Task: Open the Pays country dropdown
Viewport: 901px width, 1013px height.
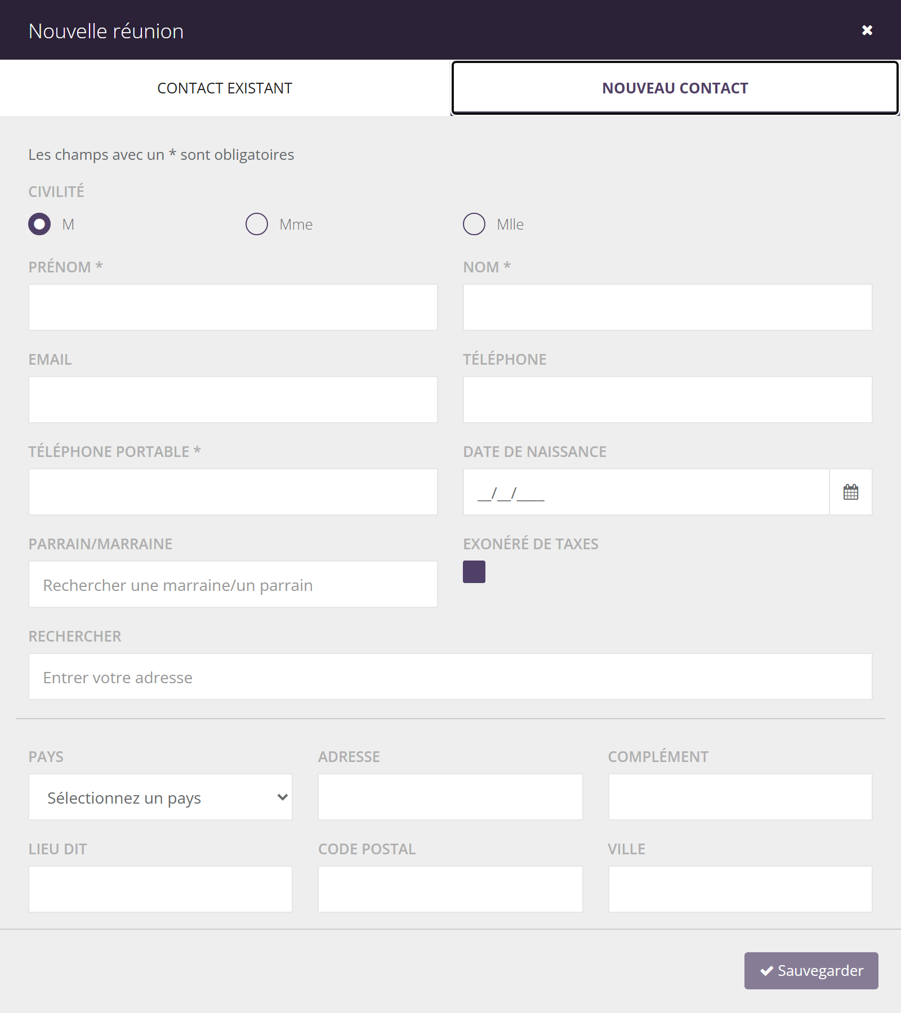Action: point(160,797)
